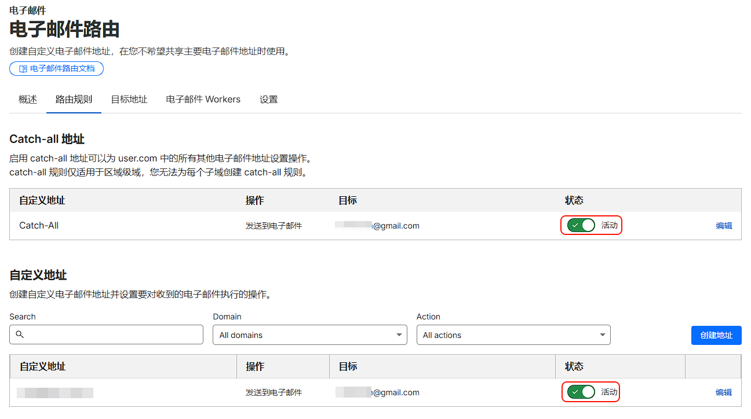
Task: Open the 设置 tab
Action: tap(269, 99)
